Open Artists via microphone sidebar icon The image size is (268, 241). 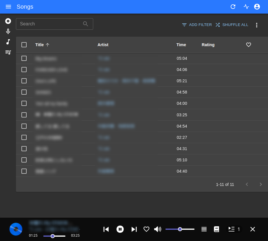click(x=8, y=31)
